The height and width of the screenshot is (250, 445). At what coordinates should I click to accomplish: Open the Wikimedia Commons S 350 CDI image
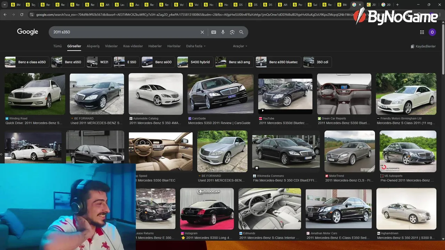[x=286, y=151]
